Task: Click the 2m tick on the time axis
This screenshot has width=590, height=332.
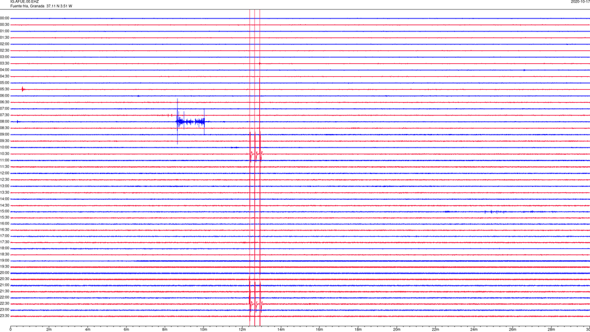Action: (49, 330)
